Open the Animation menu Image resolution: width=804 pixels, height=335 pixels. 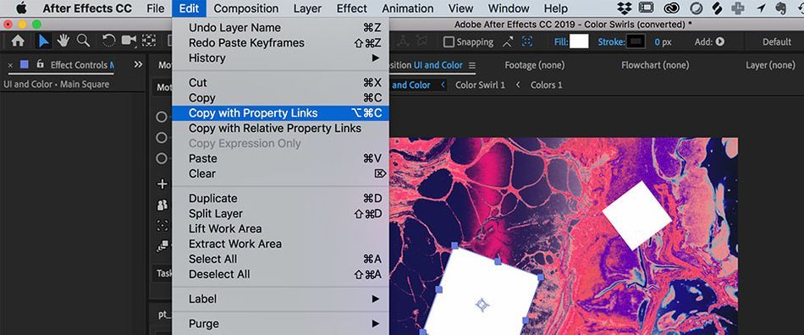tap(408, 8)
